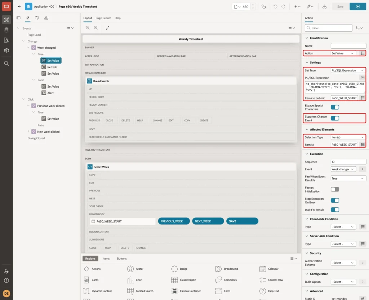Click the property Filter search field
This screenshot has width=369, height=300.
click(329, 28)
